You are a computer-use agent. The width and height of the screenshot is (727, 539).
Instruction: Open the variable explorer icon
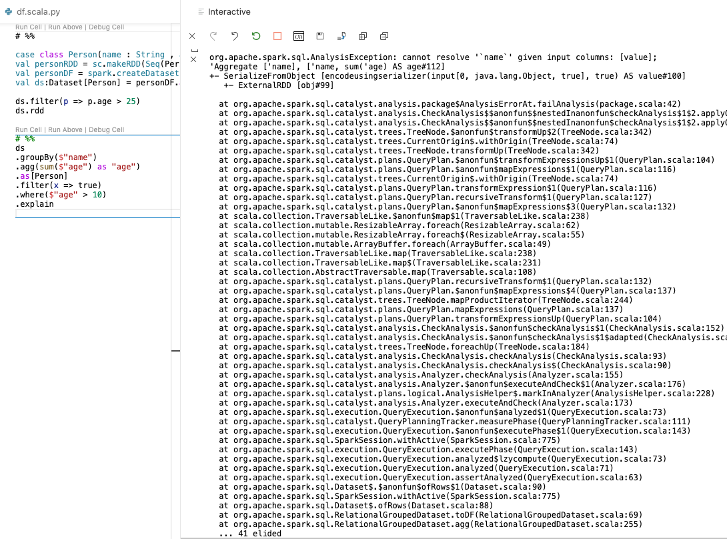pos(299,36)
